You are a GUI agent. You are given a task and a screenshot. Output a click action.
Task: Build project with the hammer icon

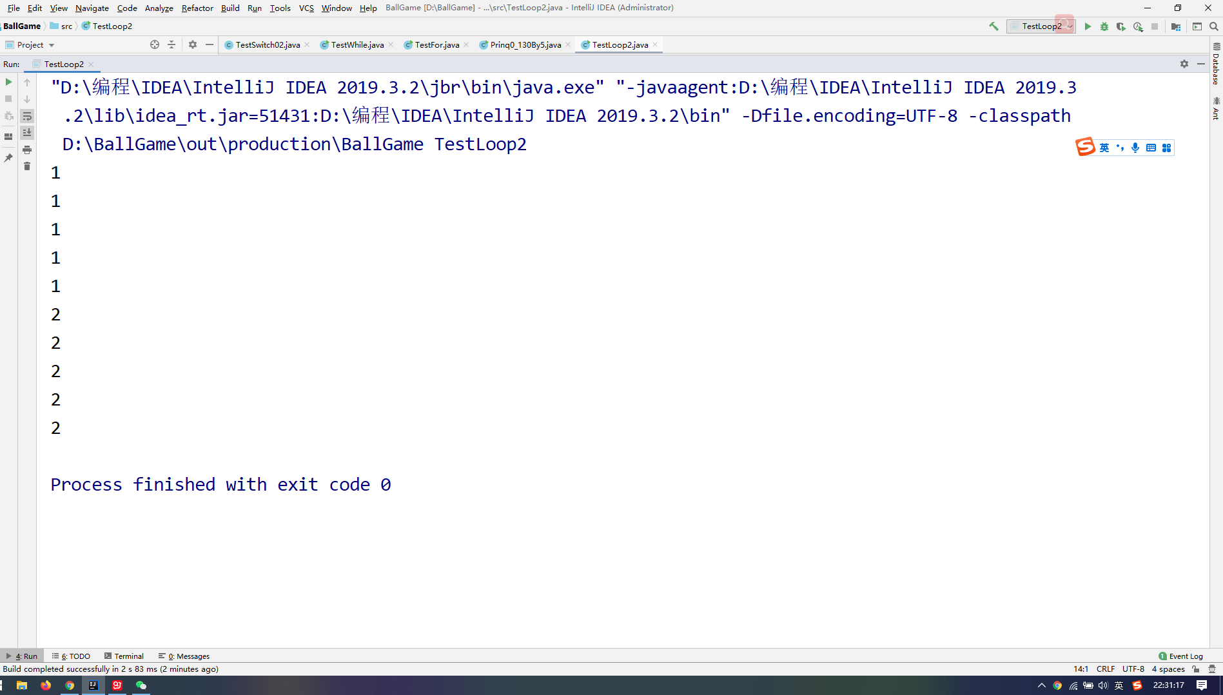pyautogui.click(x=993, y=26)
